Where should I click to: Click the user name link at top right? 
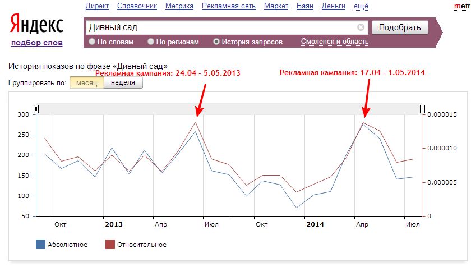click(462, 6)
